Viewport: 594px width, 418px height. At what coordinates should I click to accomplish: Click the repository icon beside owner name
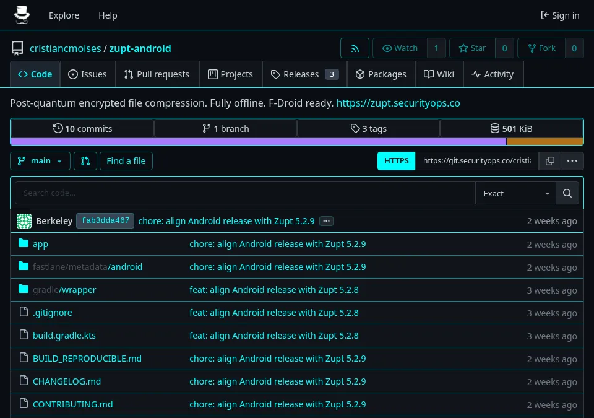click(17, 48)
